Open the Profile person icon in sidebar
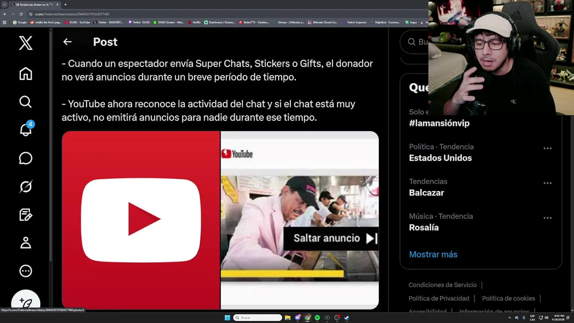The image size is (574, 323). pos(26,243)
